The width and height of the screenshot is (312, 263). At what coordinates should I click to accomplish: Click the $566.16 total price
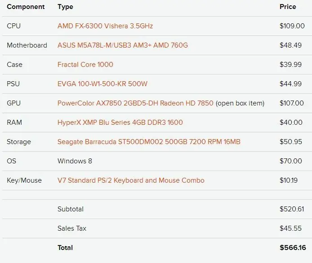pyautogui.click(x=293, y=248)
